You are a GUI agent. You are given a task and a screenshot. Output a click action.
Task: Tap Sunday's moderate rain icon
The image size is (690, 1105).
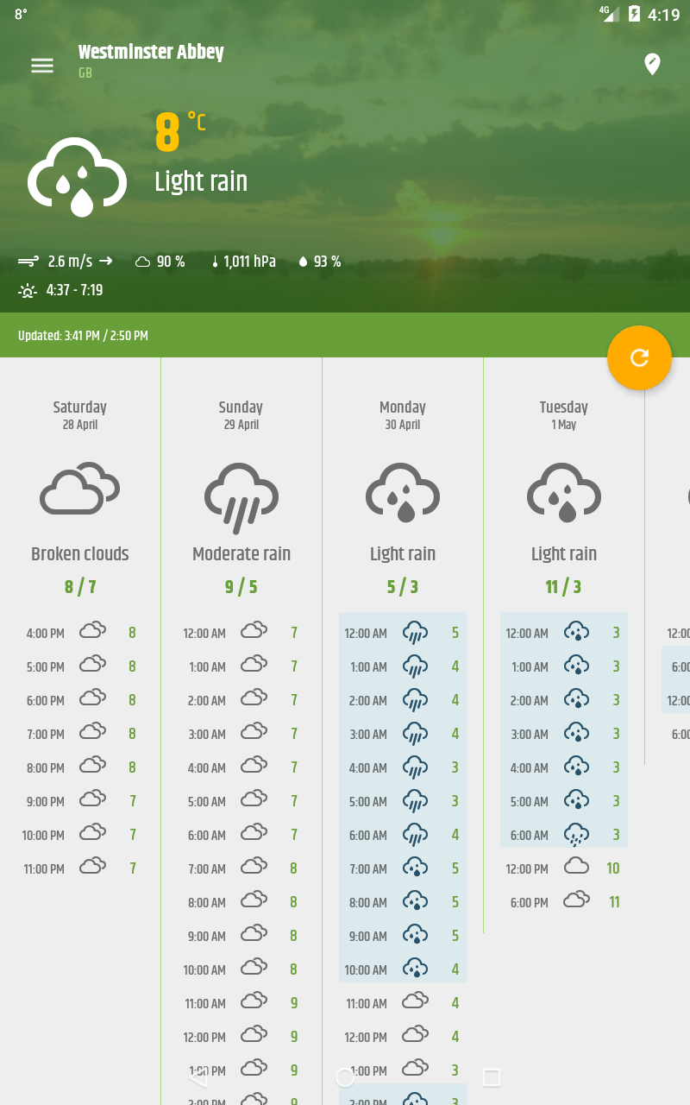click(x=241, y=497)
